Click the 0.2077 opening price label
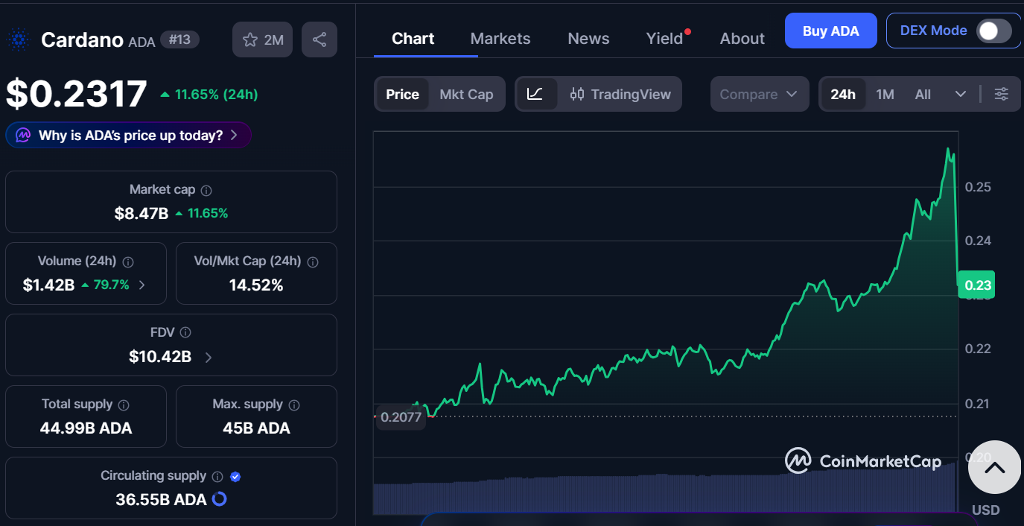1024x526 pixels. pyautogui.click(x=401, y=417)
